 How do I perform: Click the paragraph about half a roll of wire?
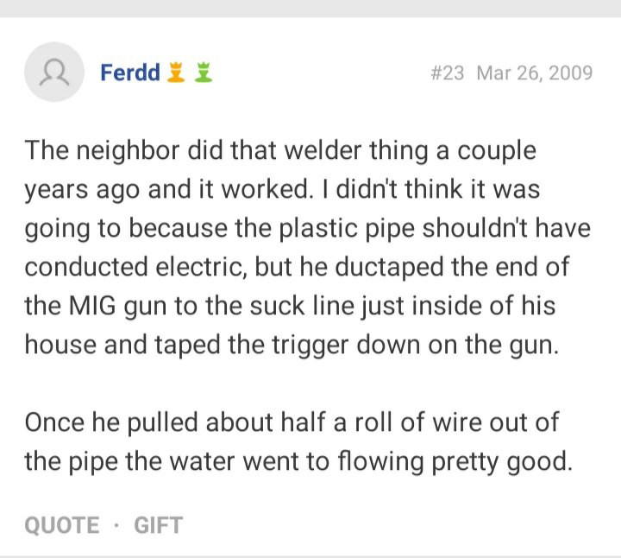click(x=298, y=441)
